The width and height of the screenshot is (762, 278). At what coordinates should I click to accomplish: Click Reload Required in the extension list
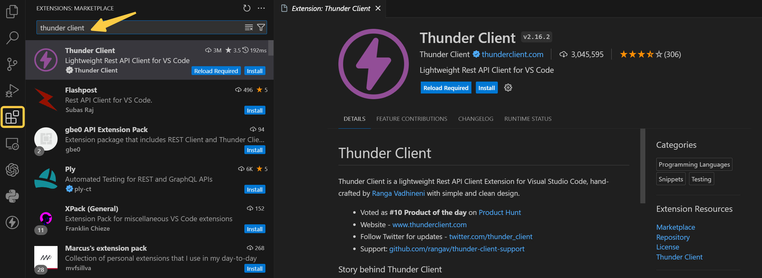(x=216, y=71)
